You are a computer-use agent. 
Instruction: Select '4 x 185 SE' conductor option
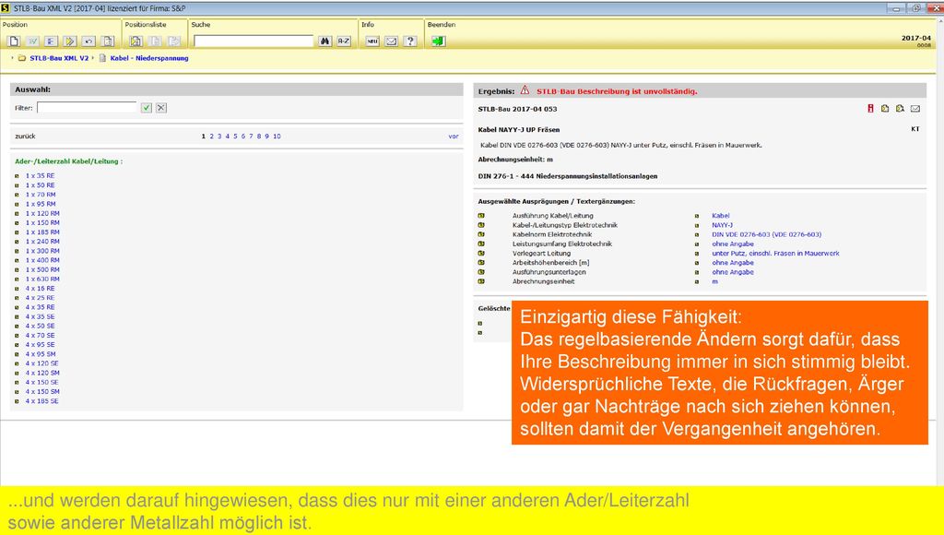pos(42,401)
